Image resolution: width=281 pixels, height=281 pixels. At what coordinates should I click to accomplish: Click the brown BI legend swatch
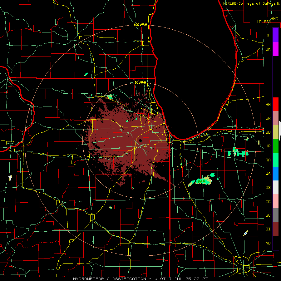[x=276, y=229]
